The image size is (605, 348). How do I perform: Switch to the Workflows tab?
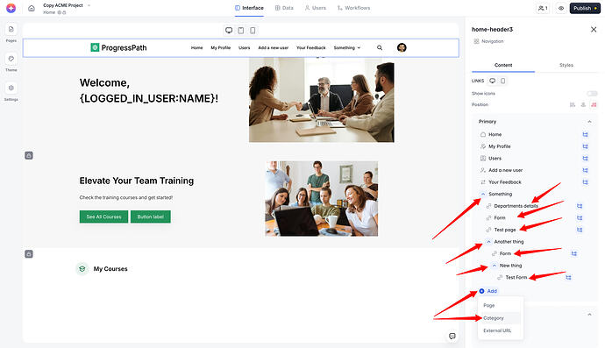tap(354, 8)
